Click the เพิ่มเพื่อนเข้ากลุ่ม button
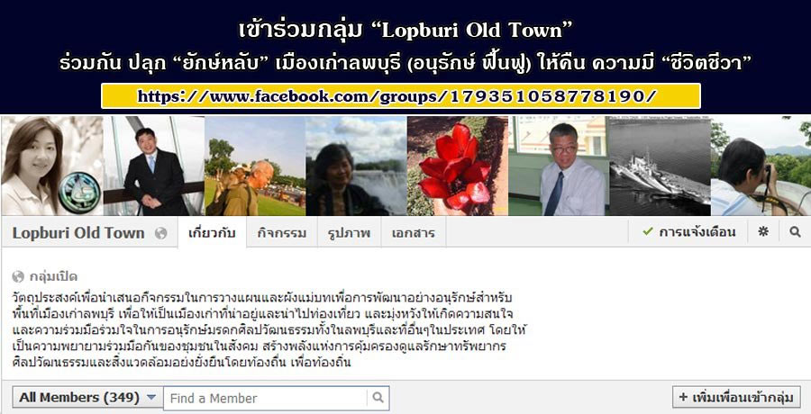The width and height of the screenshot is (811, 414). (x=736, y=397)
